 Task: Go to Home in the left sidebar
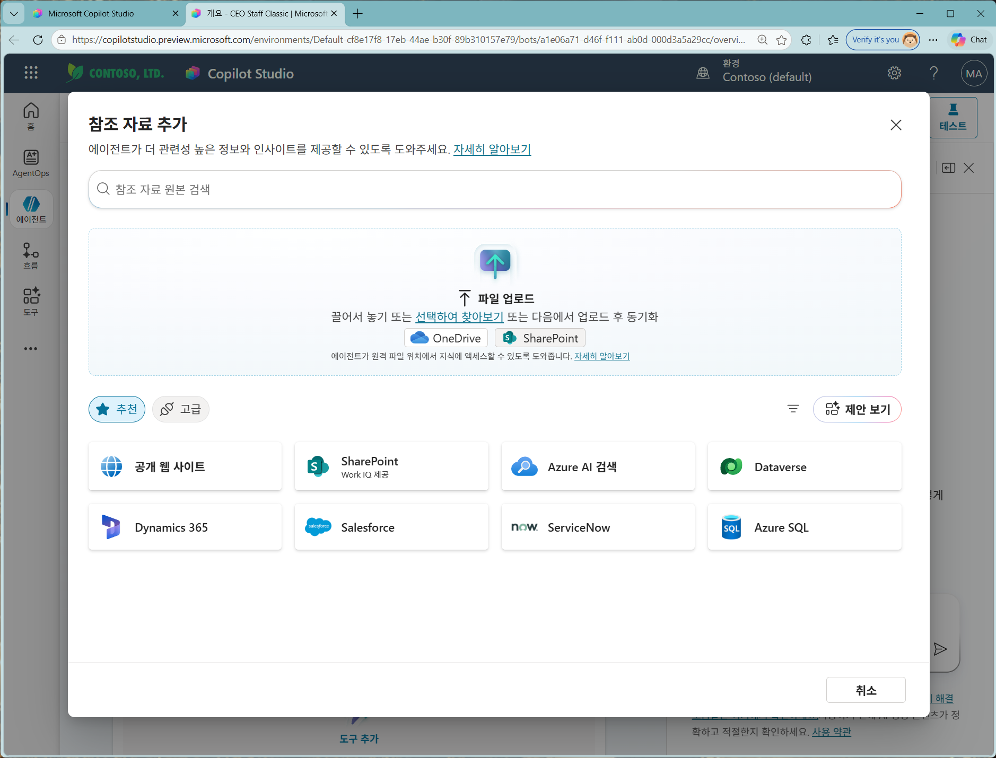pyautogui.click(x=31, y=116)
